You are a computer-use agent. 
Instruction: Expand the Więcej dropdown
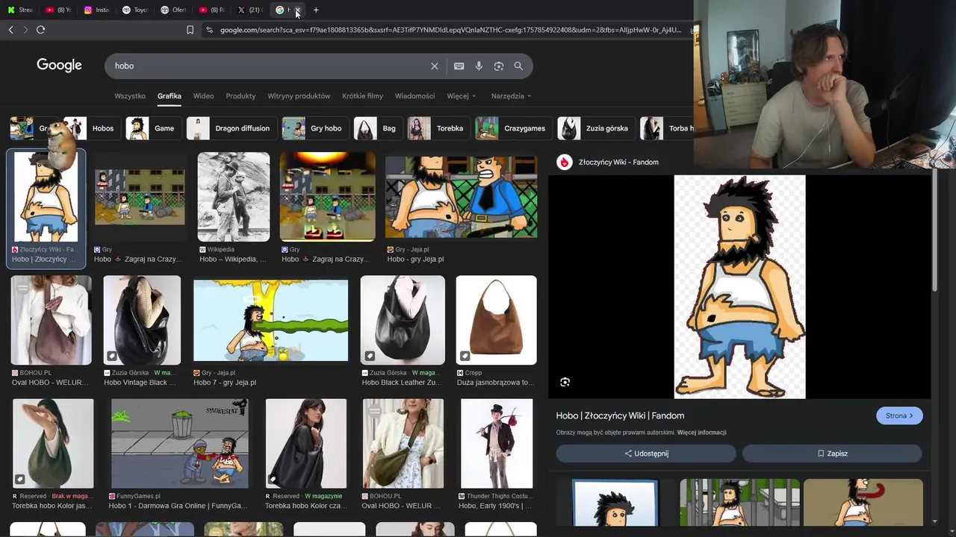click(x=462, y=96)
